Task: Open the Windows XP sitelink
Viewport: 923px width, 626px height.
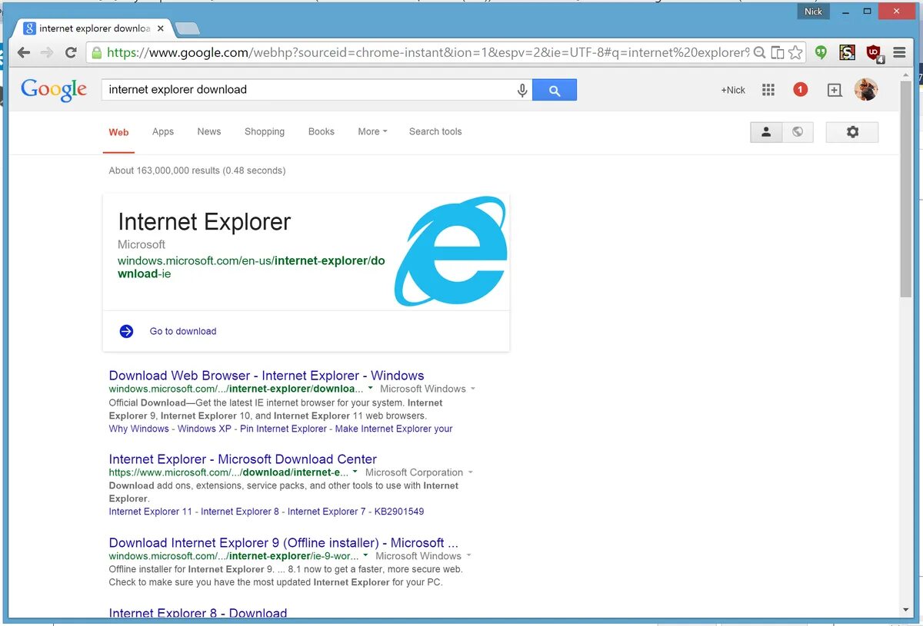Action: (x=205, y=429)
